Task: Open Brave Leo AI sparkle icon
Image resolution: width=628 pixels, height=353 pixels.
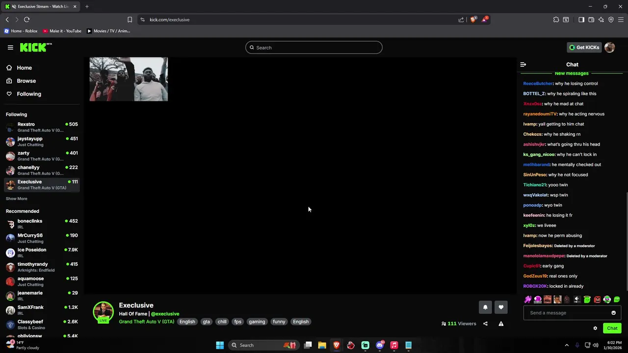Action: (601, 20)
